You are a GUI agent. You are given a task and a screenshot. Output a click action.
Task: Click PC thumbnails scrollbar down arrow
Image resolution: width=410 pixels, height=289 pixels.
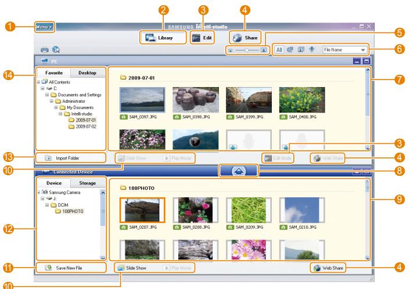click(368, 147)
